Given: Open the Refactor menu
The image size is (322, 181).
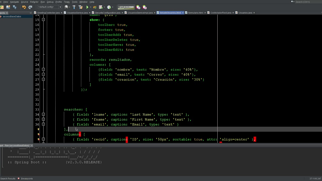Looking at the screenshot, I should click(x=34, y=2).
